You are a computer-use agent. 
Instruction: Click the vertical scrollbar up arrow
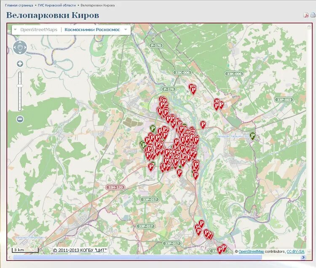(x=309, y=27)
